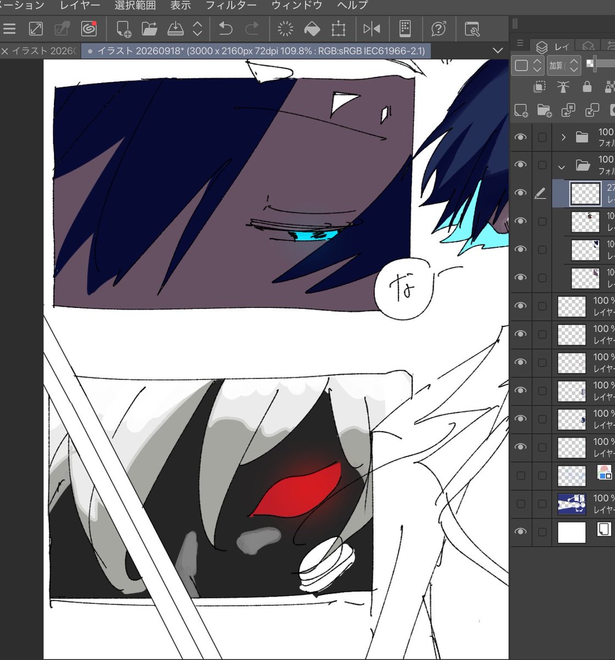This screenshot has height=660, width=615.
Task: Open the 表示 menu
Action: [x=180, y=5]
